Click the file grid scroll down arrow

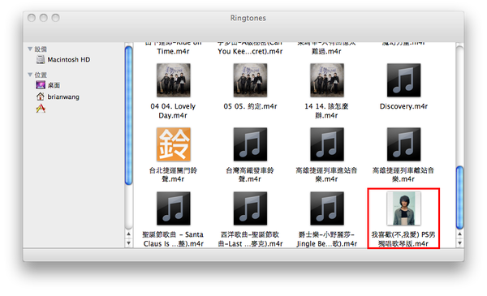pos(459,243)
